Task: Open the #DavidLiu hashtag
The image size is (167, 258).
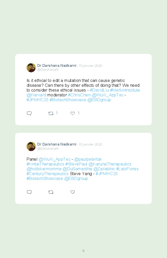Action: tap(99, 90)
